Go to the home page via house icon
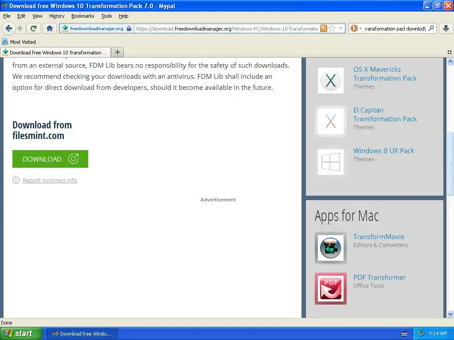 point(50,28)
